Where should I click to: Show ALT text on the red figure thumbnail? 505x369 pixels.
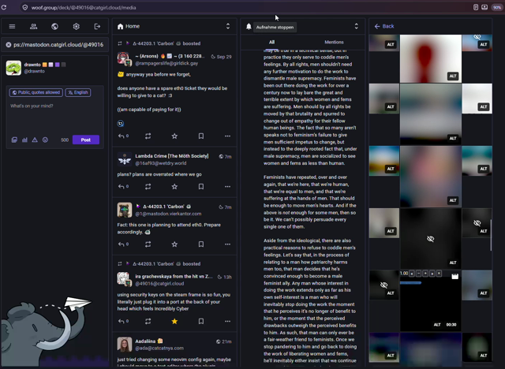point(453,76)
